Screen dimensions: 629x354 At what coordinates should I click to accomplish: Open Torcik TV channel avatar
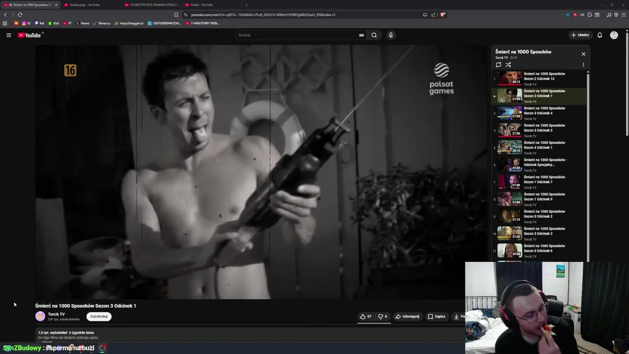click(40, 317)
